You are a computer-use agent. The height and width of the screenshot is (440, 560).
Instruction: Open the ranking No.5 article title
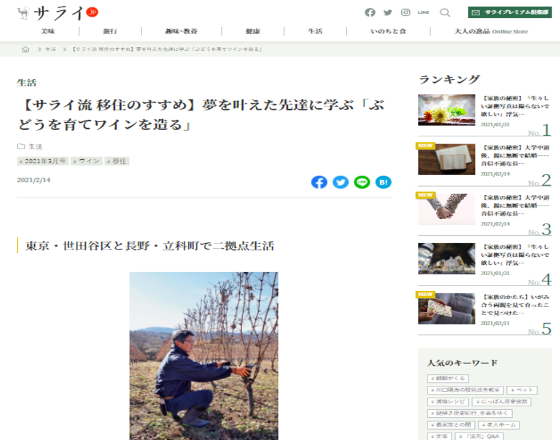pos(515,305)
